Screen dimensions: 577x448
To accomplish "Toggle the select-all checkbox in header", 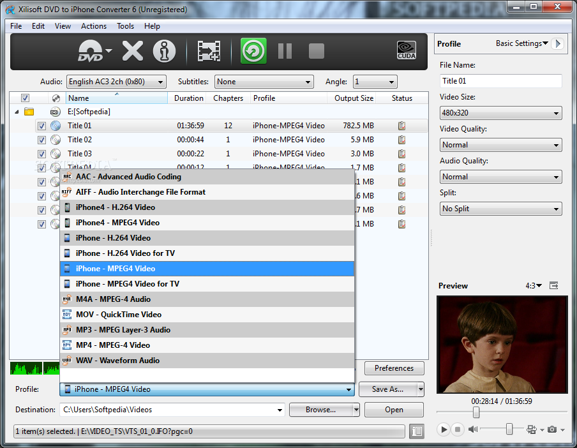I will click(25, 98).
